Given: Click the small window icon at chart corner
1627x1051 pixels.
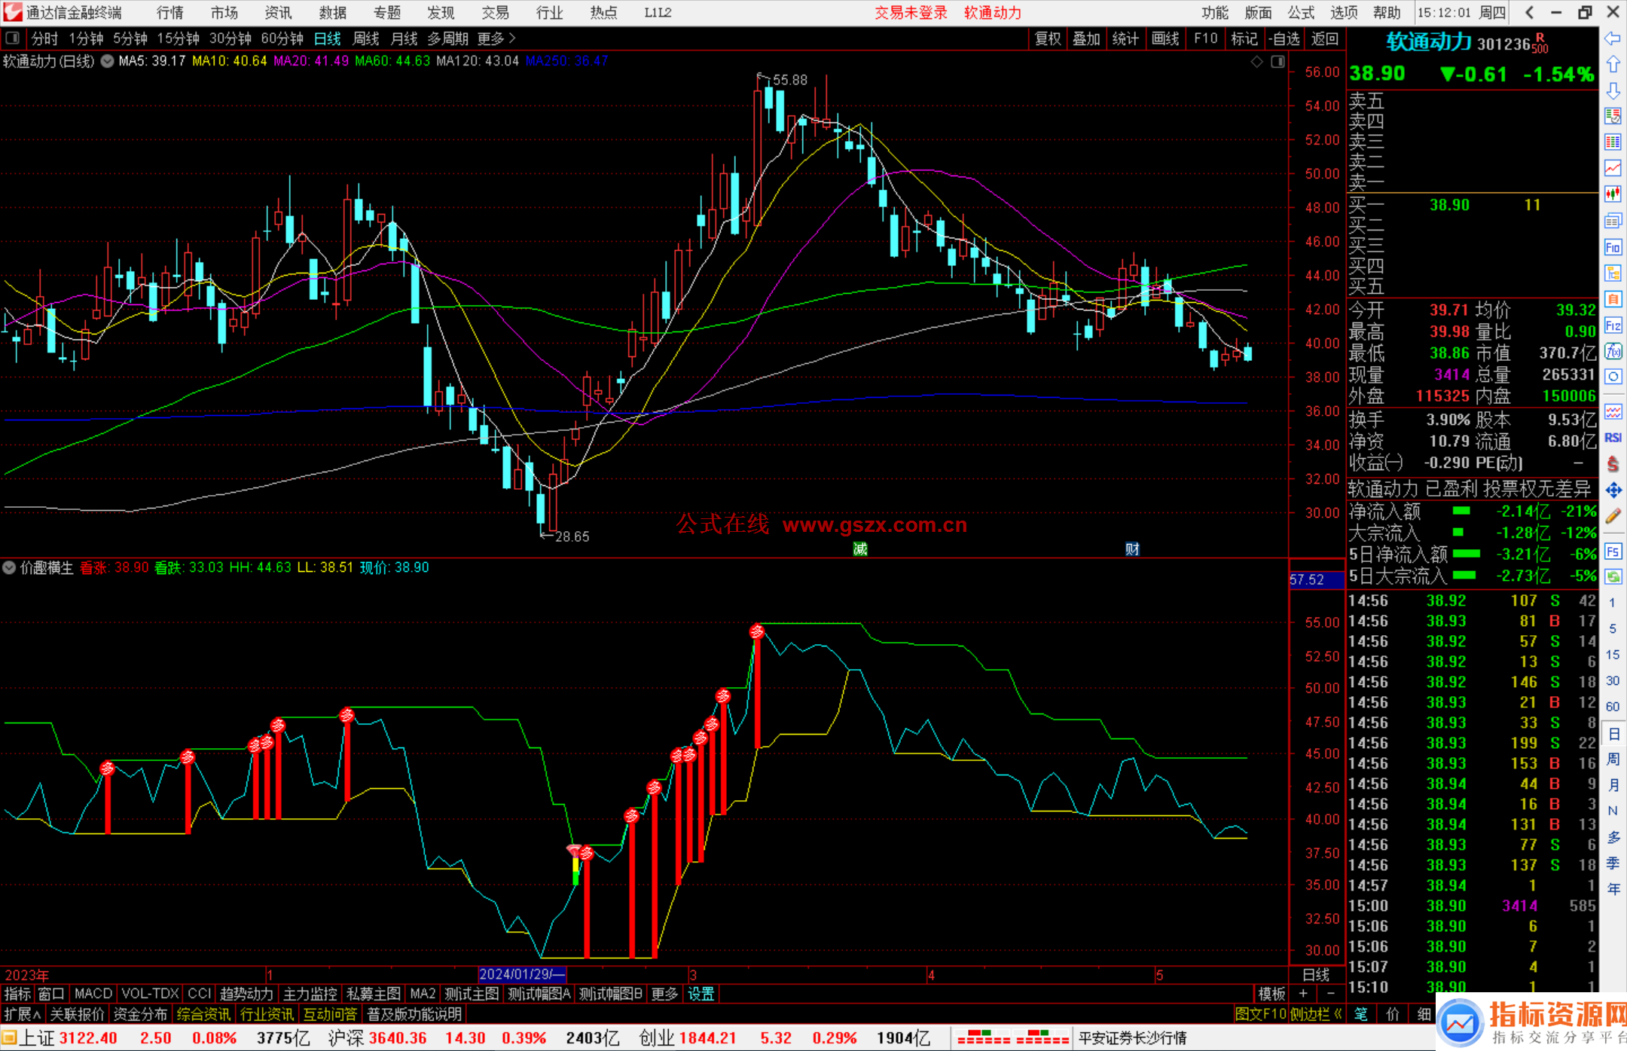Looking at the screenshot, I should 1277,62.
